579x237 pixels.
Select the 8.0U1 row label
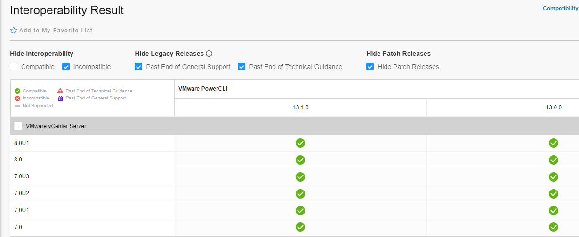[22, 143]
